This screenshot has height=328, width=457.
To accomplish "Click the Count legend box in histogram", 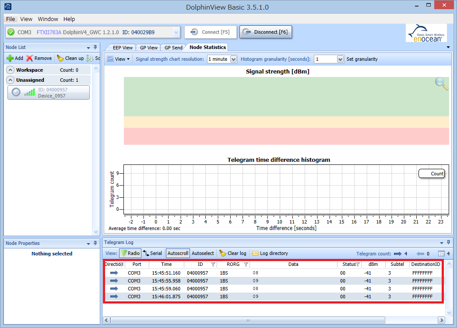I will 432,174.
